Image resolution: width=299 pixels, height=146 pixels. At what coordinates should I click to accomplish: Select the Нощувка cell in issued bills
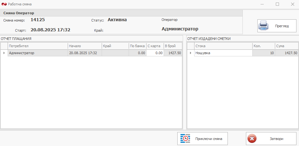coord(223,53)
